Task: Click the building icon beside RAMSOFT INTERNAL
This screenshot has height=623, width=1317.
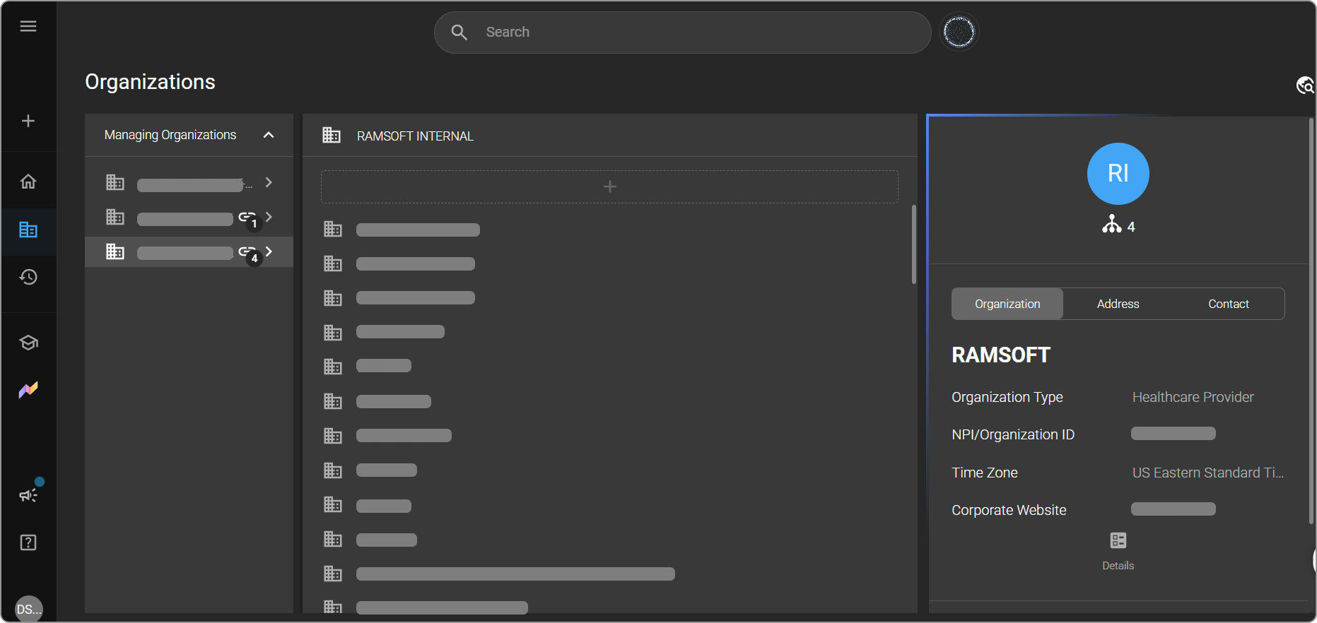Action: coord(332,135)
